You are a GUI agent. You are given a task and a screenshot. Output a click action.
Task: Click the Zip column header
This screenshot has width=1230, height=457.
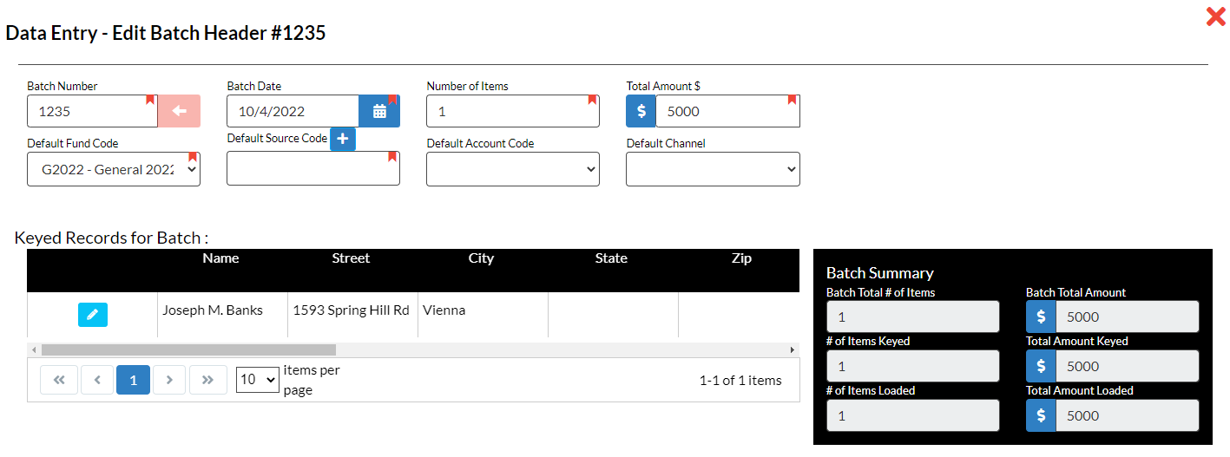tap(741, 258)
